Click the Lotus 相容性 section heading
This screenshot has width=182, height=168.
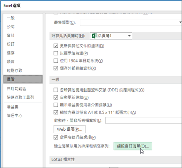click(63, 160)
